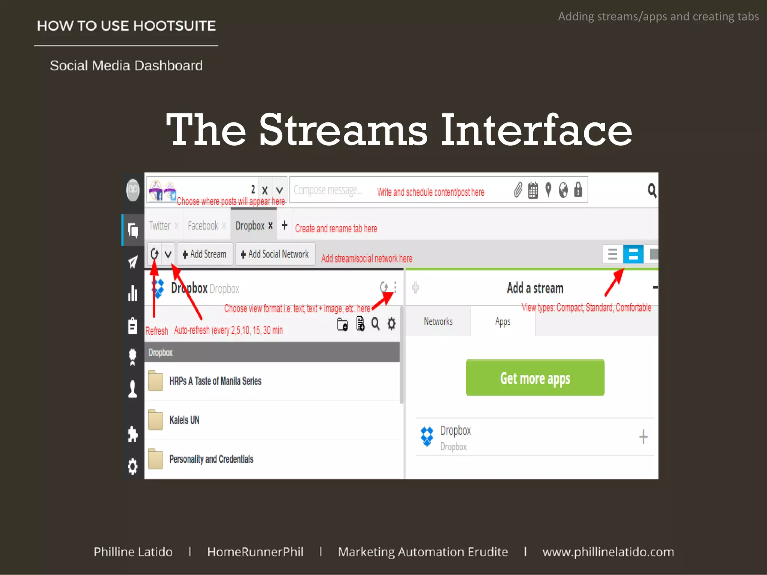This screenshot has height=575, width=767.
Task: Click the Add Stream button
Action: (205, 254)
